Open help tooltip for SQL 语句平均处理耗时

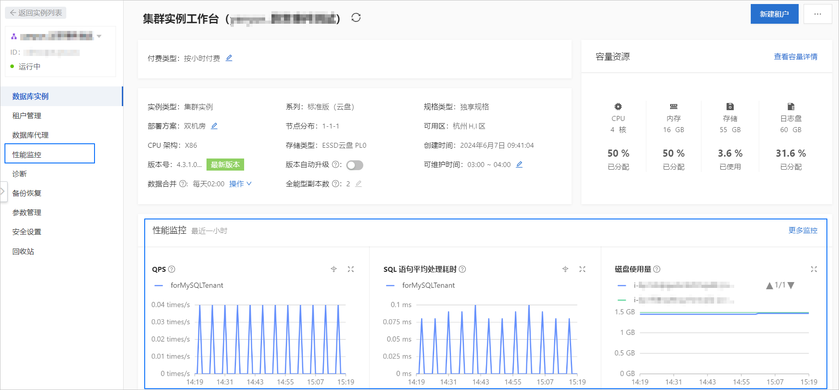coord(463,269)
